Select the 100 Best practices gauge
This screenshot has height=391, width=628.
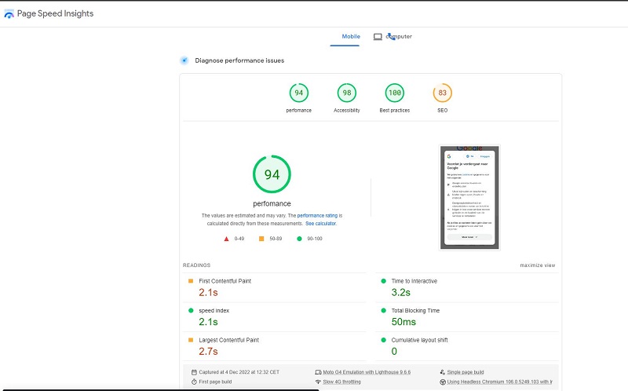(x=395, y=93)
